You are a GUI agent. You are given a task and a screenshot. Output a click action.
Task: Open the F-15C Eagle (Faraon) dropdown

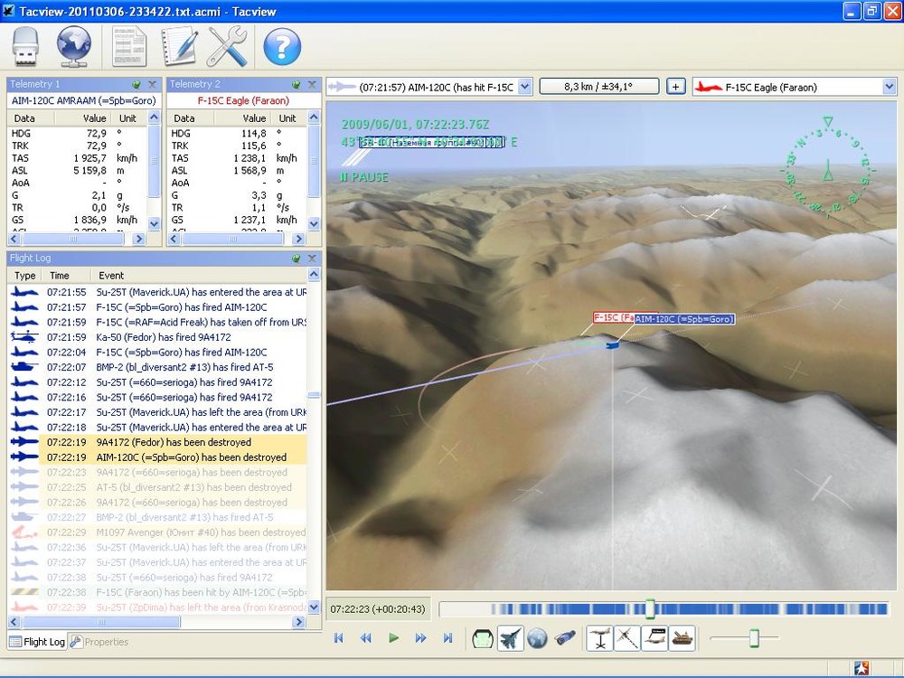tap(889, 87)
